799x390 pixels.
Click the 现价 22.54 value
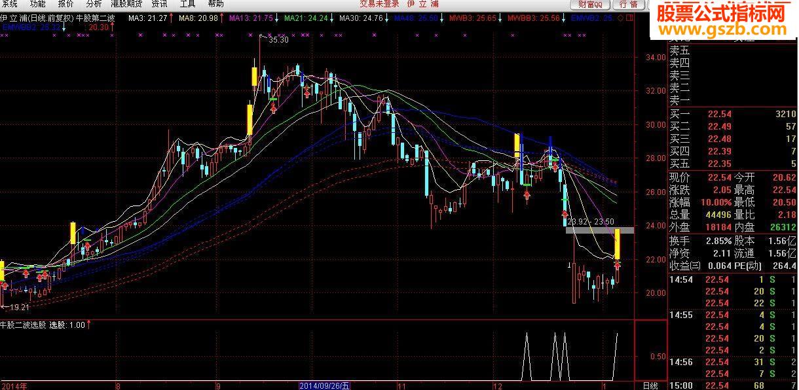click(719, 177)
